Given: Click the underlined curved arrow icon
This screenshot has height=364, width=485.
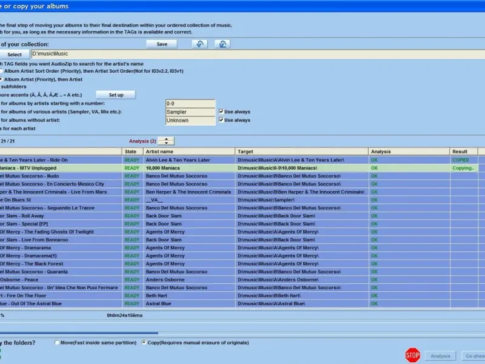Looking at the screenshot, I should point(224,44).
